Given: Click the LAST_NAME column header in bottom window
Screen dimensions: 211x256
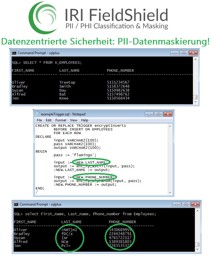Looking at the screenshot, I should pos(71,222).
